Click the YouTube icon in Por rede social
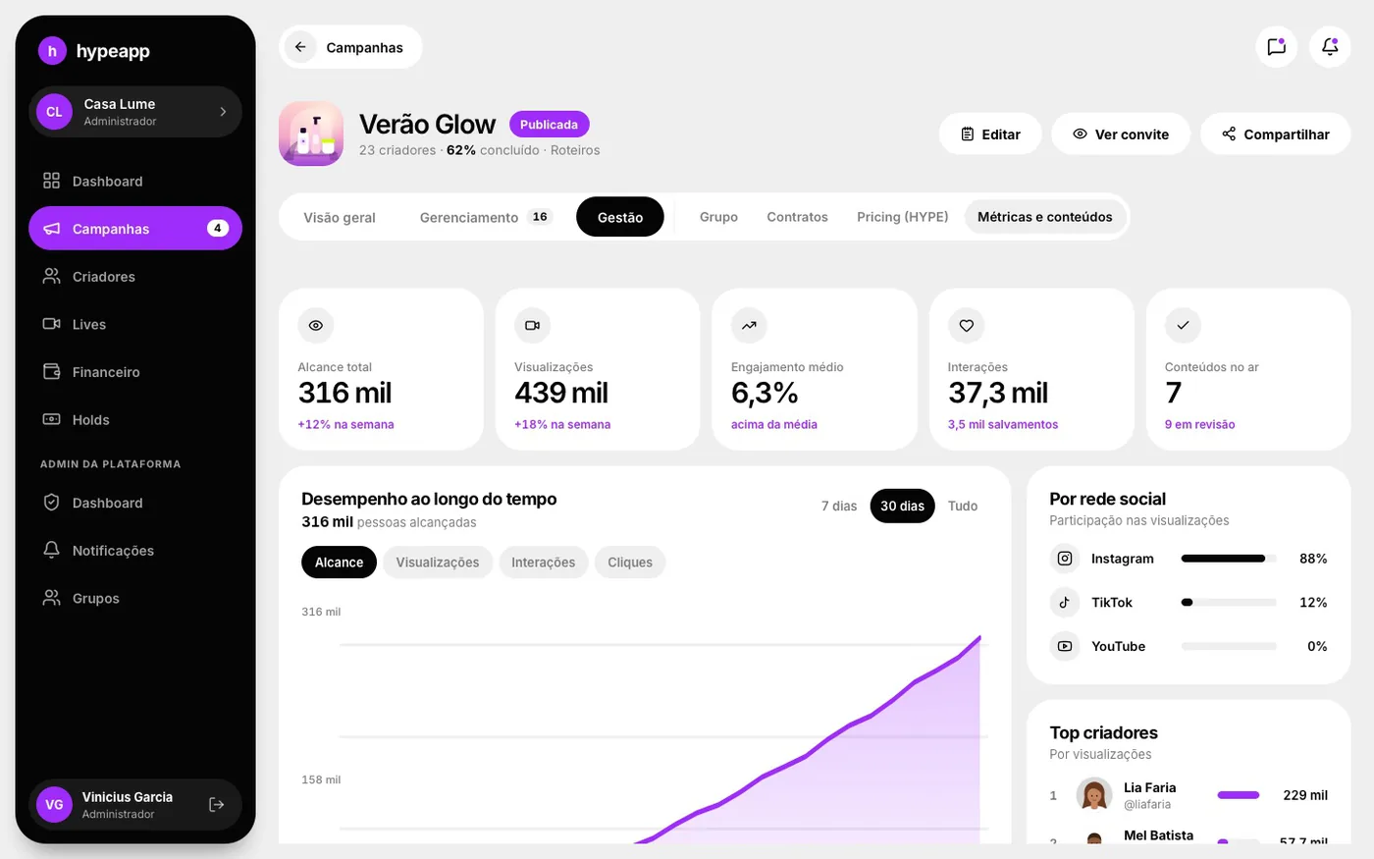This screenshot has width=1374, height=859. (x=1065, y=646)
